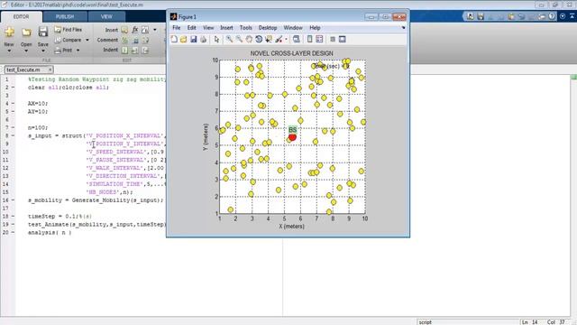Click the quick access save icon at top right
This screenshot has width=577, height=325.
point(481,16)
